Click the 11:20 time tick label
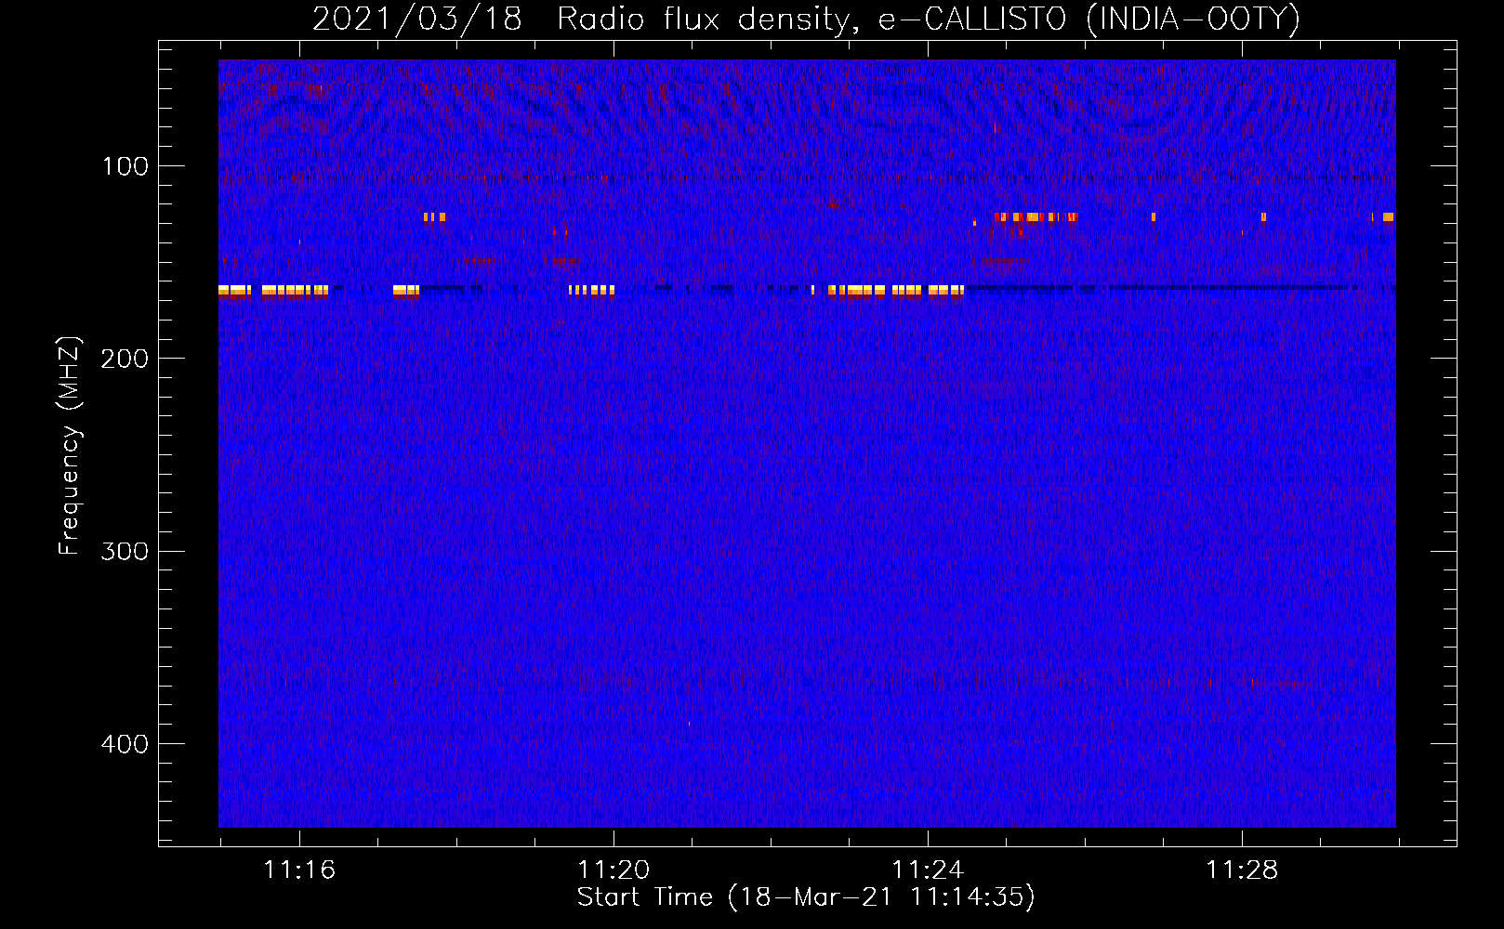1504x929 pixels. pos(613,870)
